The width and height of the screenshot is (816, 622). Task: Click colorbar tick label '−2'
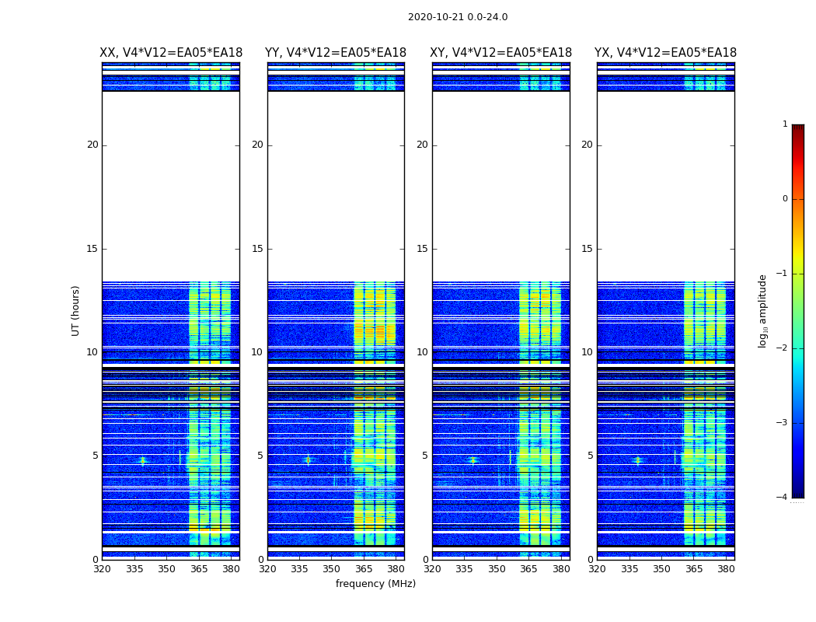point(782,348)
